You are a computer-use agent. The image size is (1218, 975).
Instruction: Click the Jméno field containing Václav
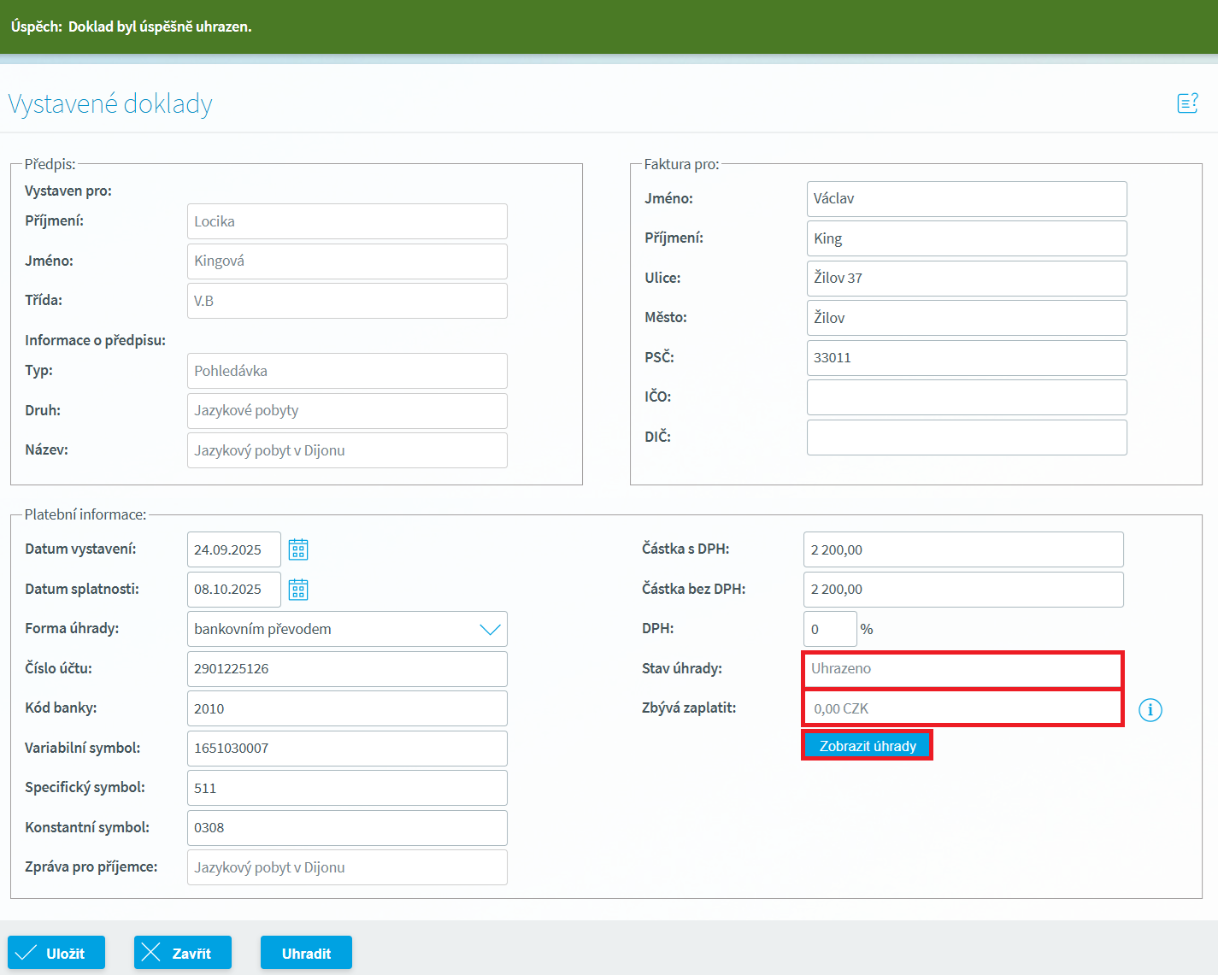[x=966, y=199]
